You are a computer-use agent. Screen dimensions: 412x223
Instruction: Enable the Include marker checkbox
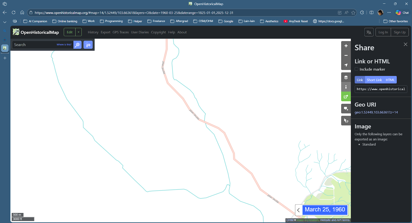356,69
